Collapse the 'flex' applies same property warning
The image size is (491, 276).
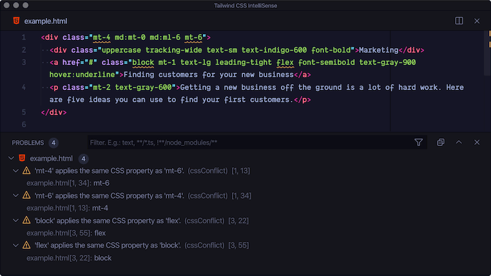click(x=16, y=246)
